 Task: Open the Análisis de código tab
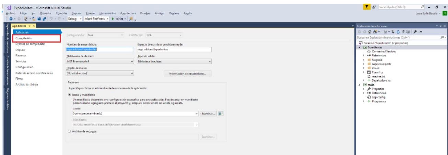pos(27,84)
